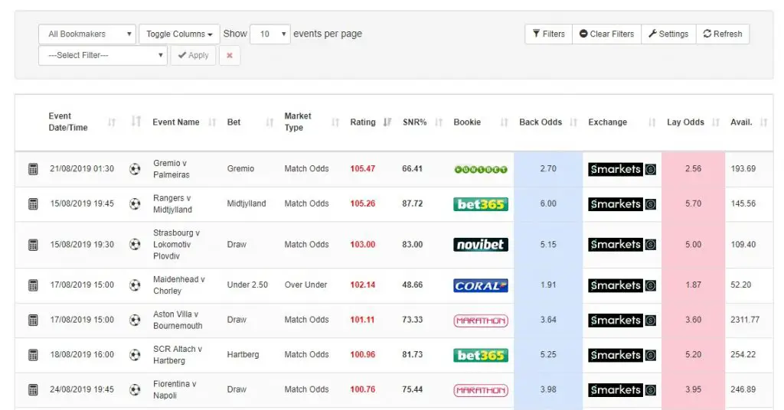Sort by Market Type column

[x=312, y=122]
